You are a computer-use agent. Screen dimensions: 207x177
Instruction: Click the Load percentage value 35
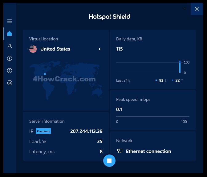[100, 142]
